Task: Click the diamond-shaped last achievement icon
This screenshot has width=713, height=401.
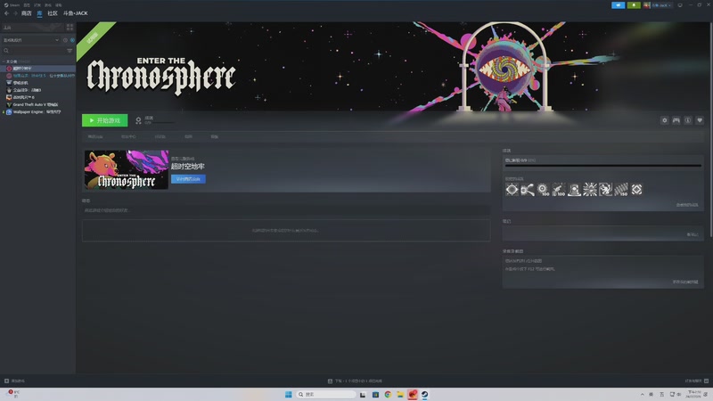Action: pos(636,190)
